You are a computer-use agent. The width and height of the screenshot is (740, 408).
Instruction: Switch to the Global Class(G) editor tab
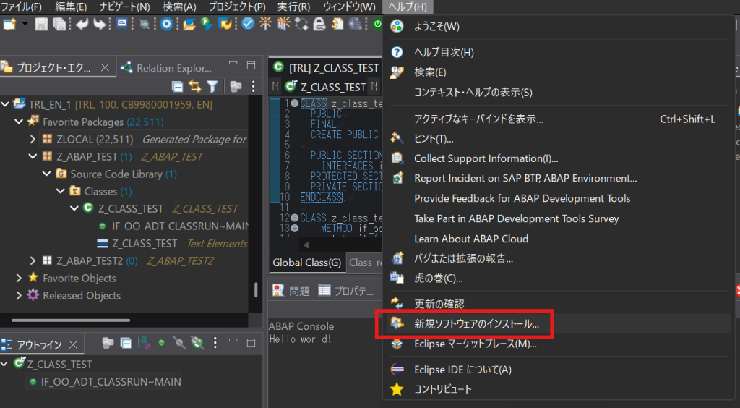pos(306,263)
